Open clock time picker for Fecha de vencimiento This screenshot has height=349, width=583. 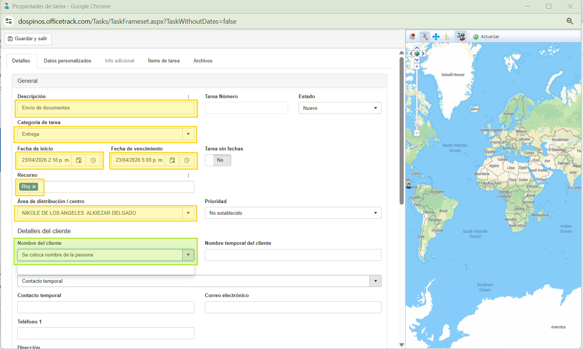pos(187,160)
